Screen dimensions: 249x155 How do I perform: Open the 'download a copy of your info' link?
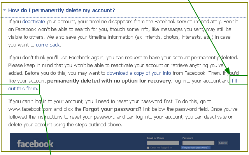[139, 73]
